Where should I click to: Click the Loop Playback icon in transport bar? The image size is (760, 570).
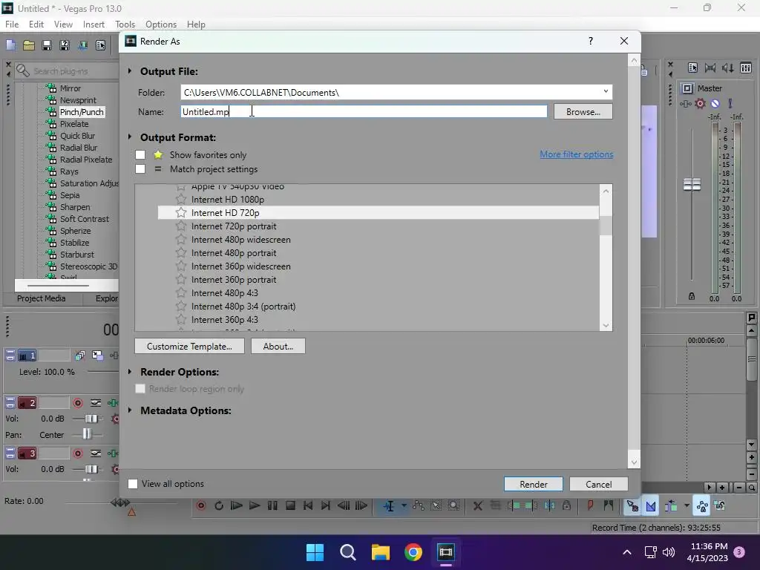(x=219, y=505)
